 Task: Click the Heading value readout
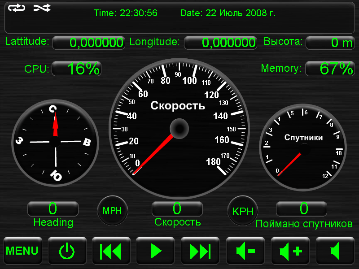coord(53,209)
